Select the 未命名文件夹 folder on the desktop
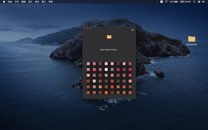The image size is (208, 130). [192, 41]
